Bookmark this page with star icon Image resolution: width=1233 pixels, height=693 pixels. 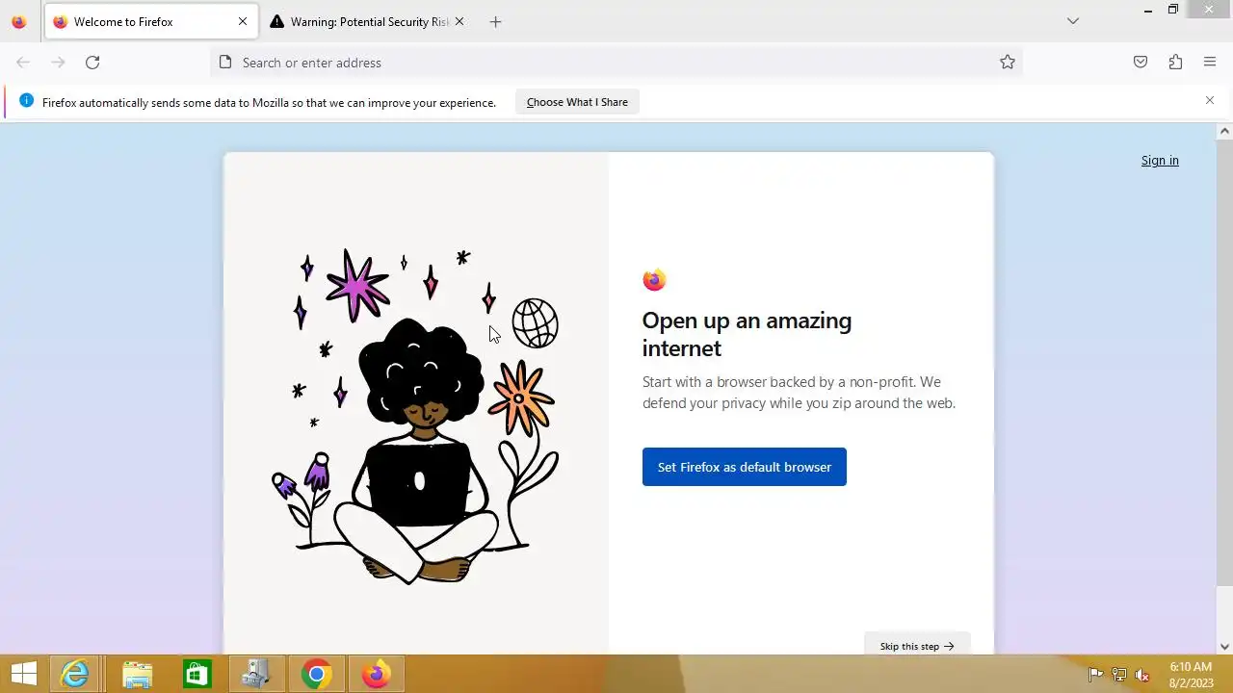1008,63
